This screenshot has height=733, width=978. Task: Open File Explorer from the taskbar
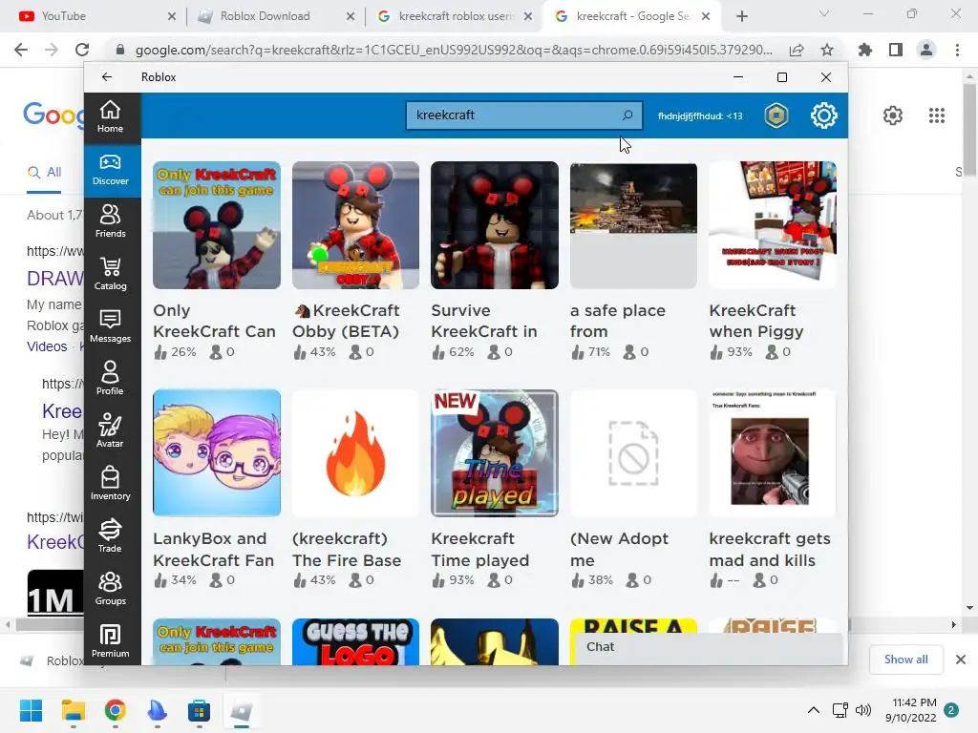(73, 710)
